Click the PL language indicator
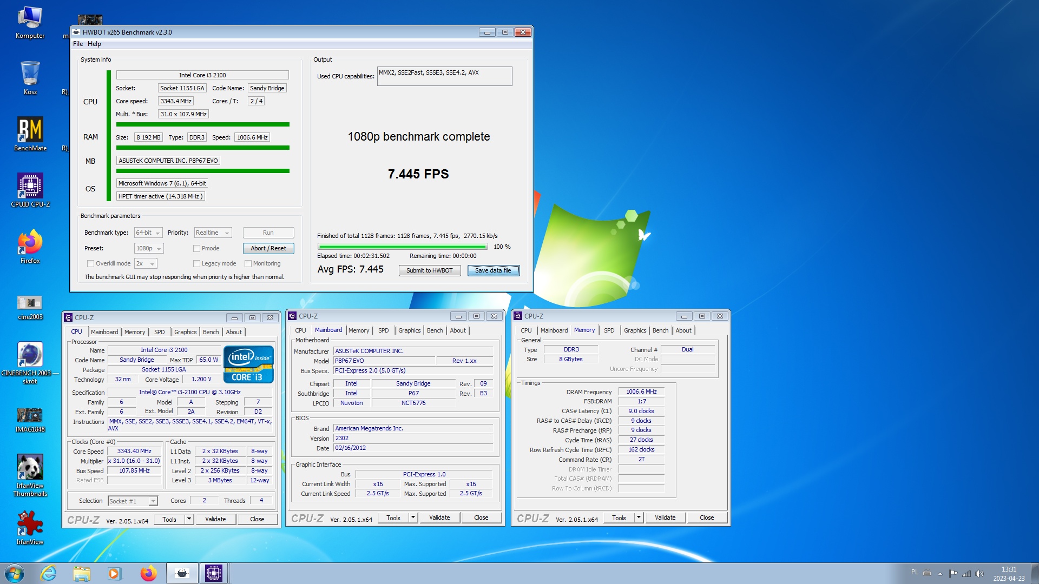The width and height of the screenshot is (1039, 584). [x=915, y=572]
